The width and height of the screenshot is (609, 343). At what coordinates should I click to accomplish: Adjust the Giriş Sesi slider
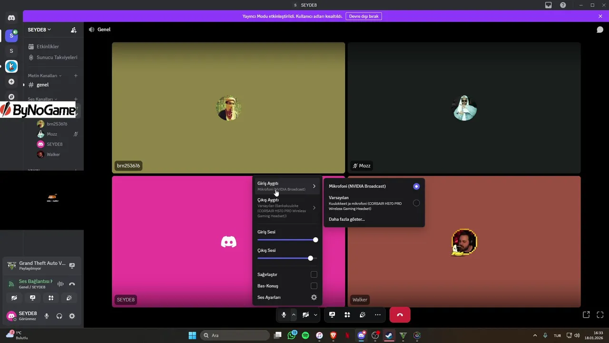point(287,240)
